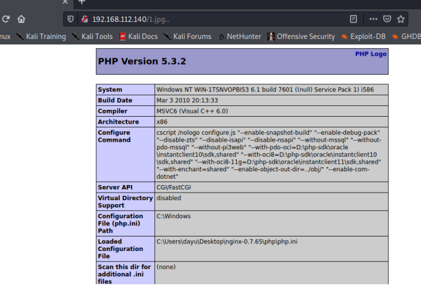This screenshot has width=421, height=288.
Task: Select Scan this dir for additional .ini label
Action: click(x=124, y=274)
